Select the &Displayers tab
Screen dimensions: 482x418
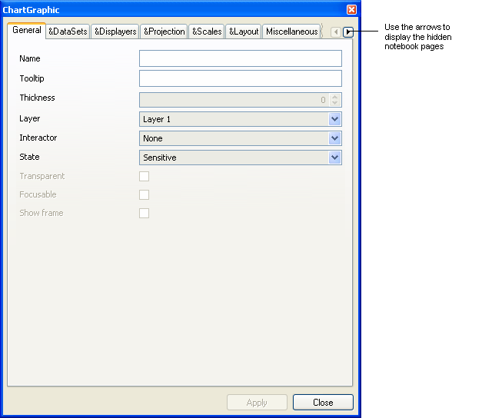pos(115,32)
